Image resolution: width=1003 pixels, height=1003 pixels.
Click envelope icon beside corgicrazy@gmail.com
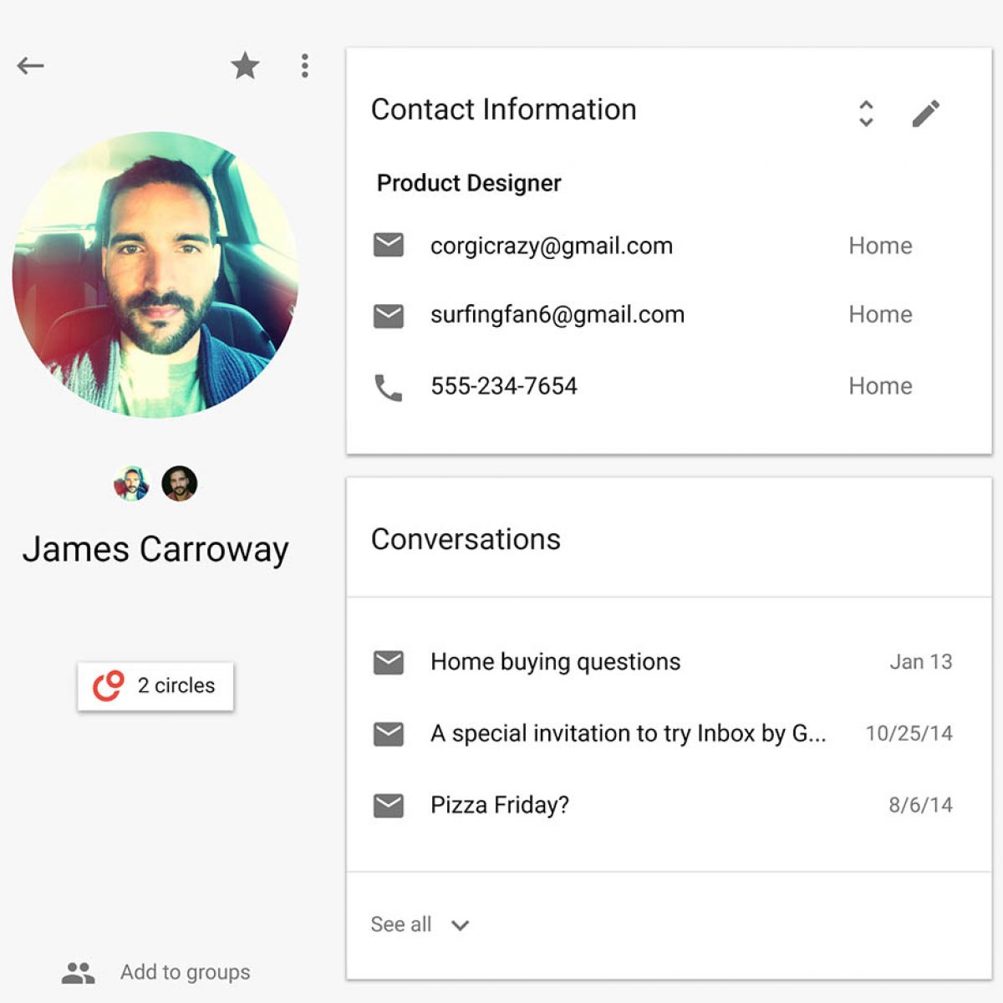(x=389, y=245)
